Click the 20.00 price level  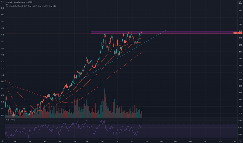click(240, 24)
